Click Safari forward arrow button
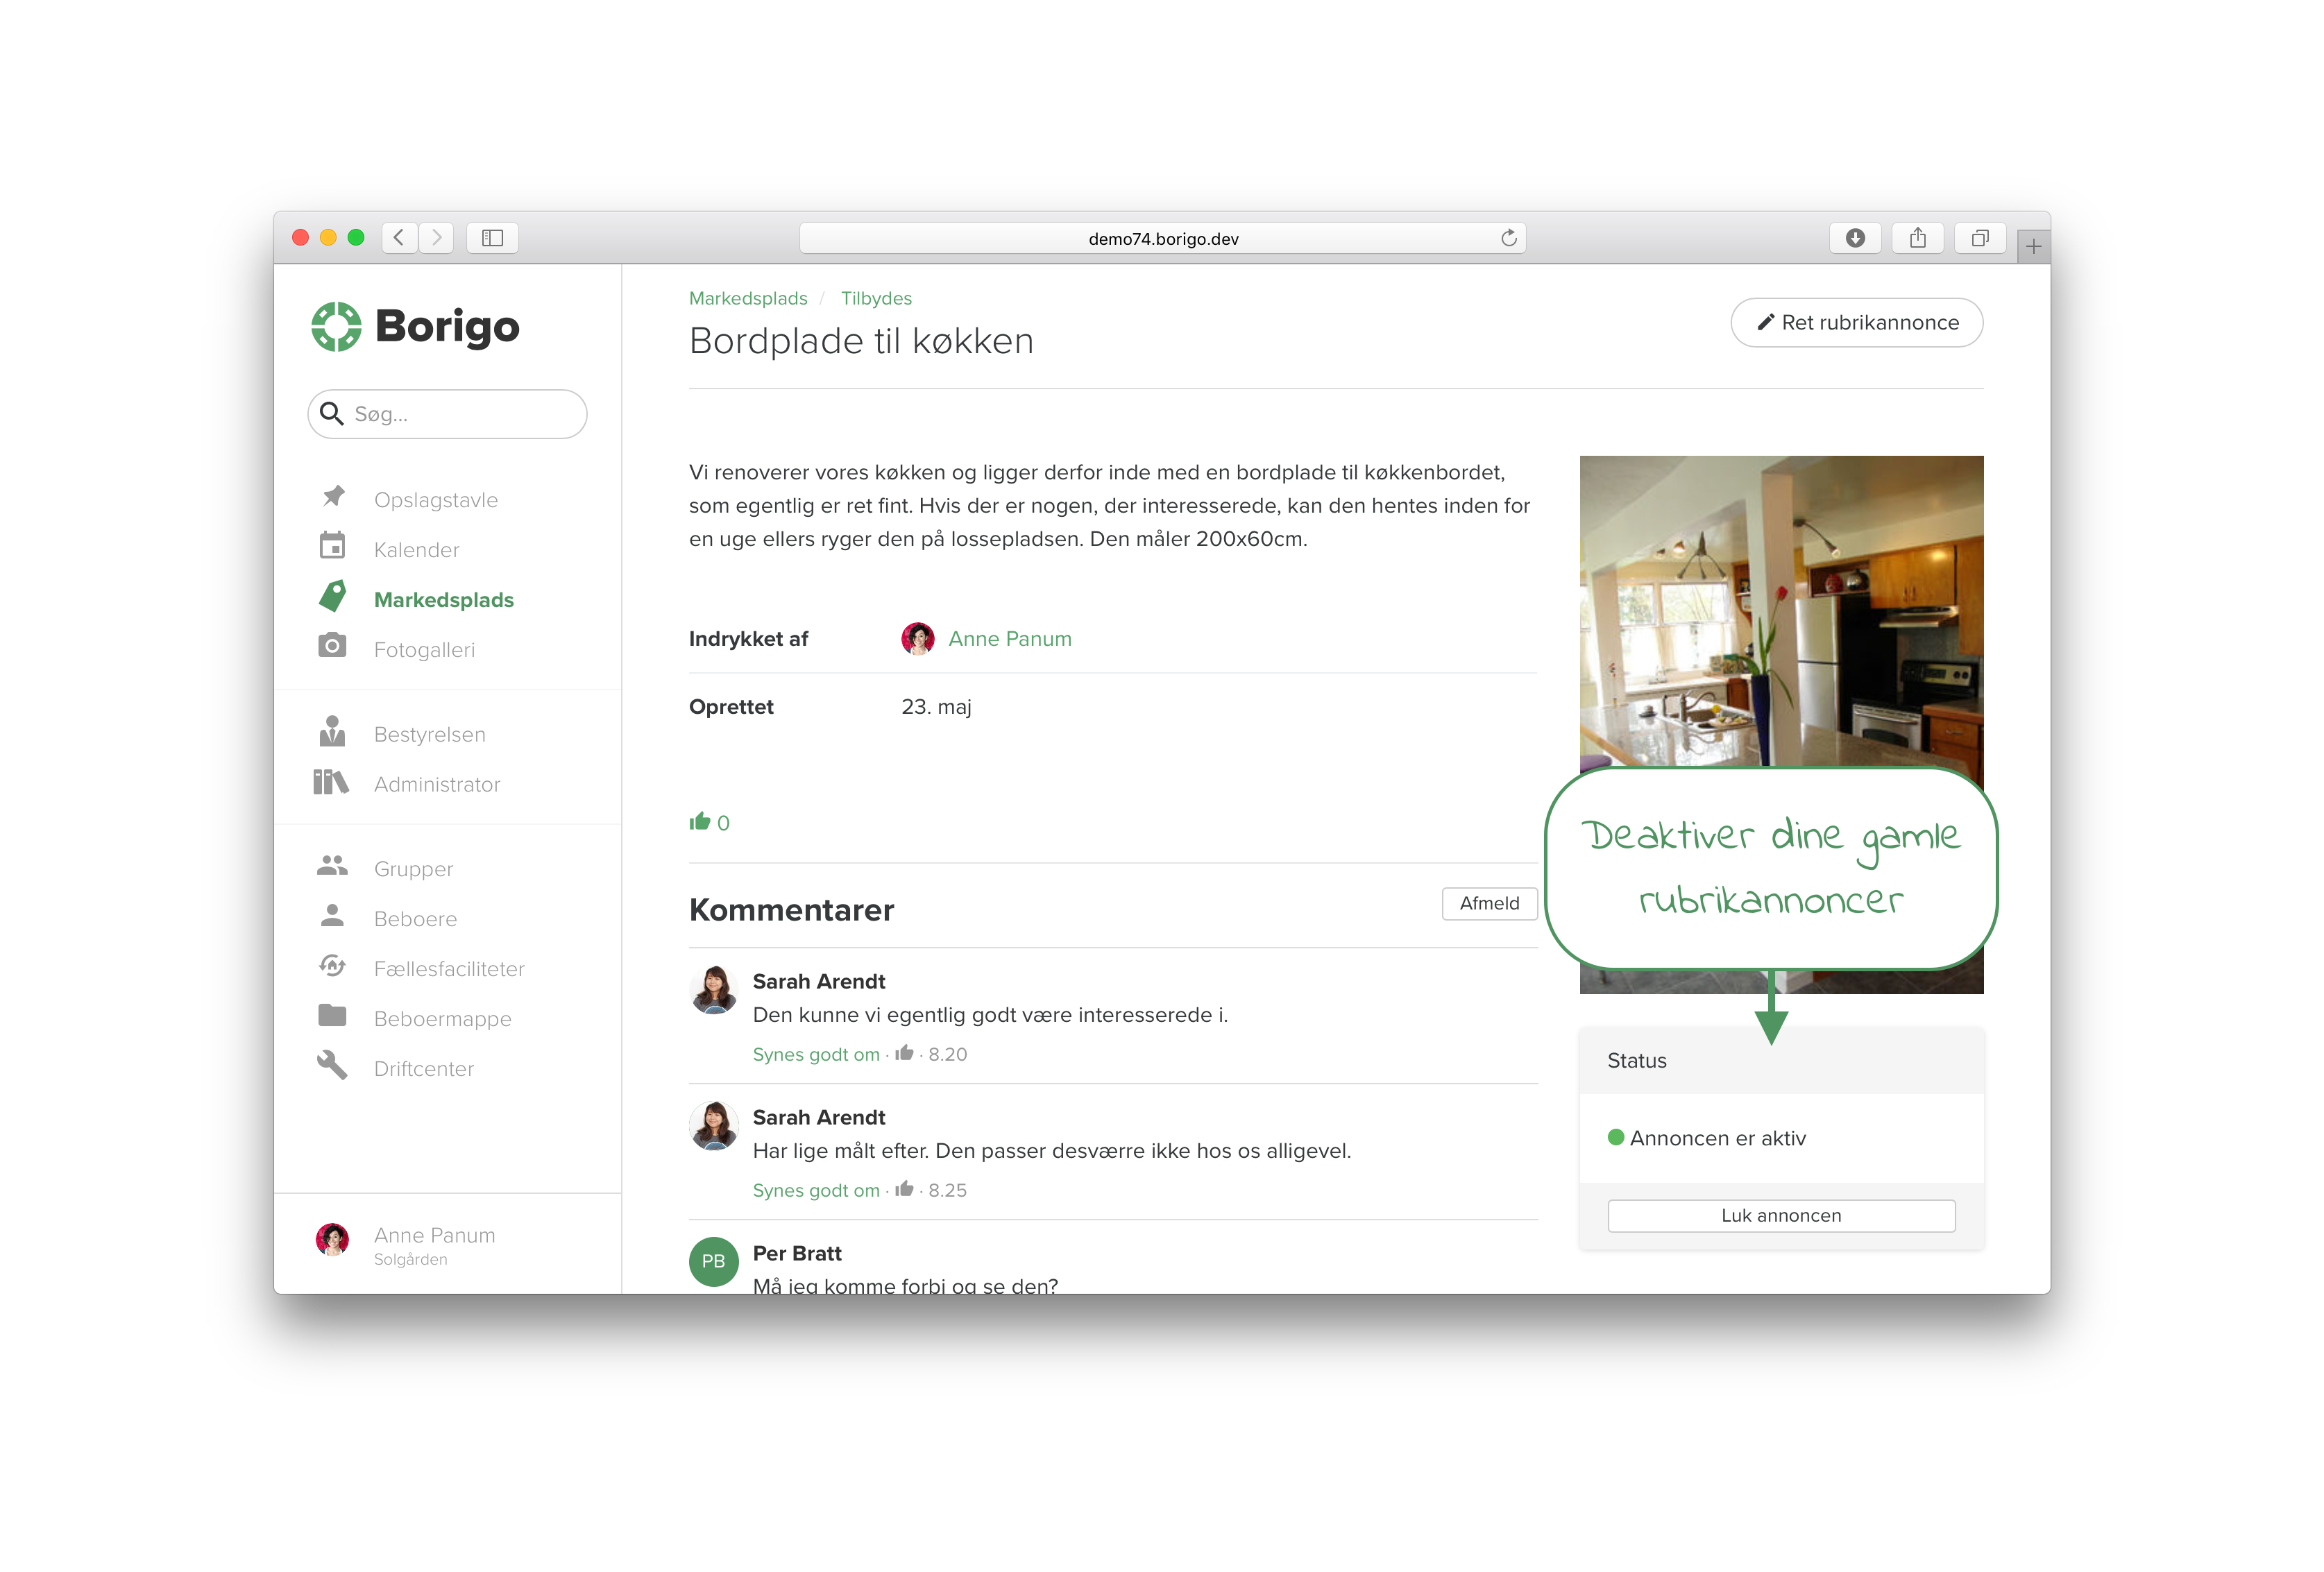2324x1572 pixels. 436,238
